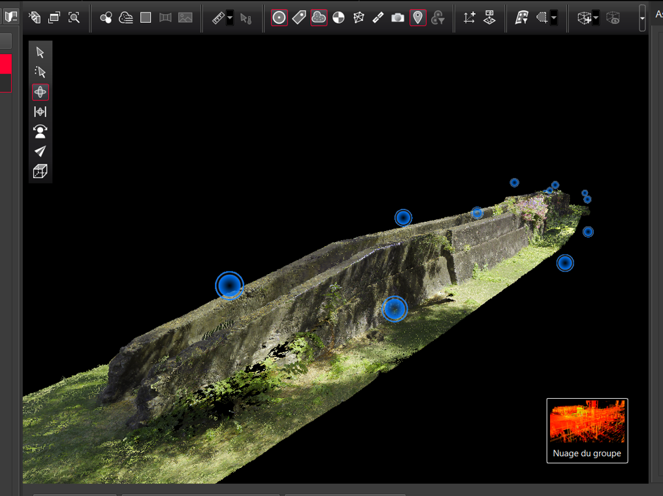Toggle the point cloud display button
Viewport: 663px width, 496px height.
319,18
